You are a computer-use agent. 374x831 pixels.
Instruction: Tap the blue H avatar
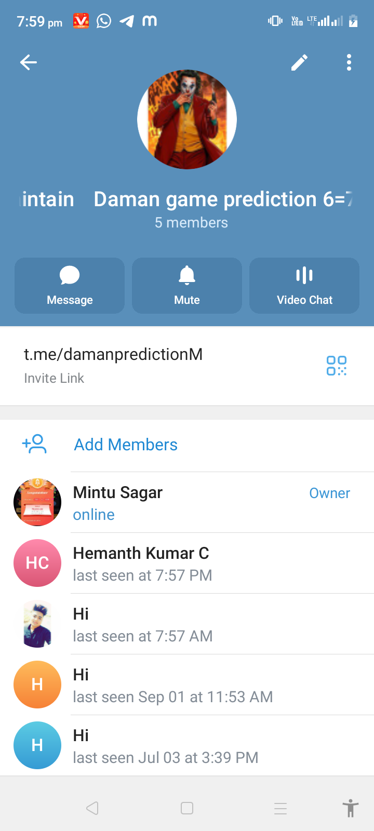pyautogui.click(x=37, y=745)
